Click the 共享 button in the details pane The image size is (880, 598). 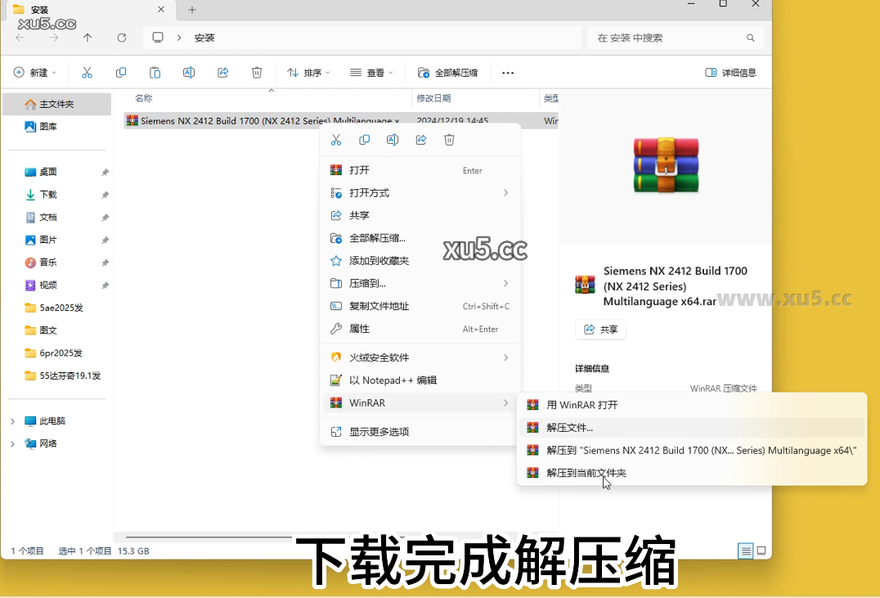coord(600,329)
